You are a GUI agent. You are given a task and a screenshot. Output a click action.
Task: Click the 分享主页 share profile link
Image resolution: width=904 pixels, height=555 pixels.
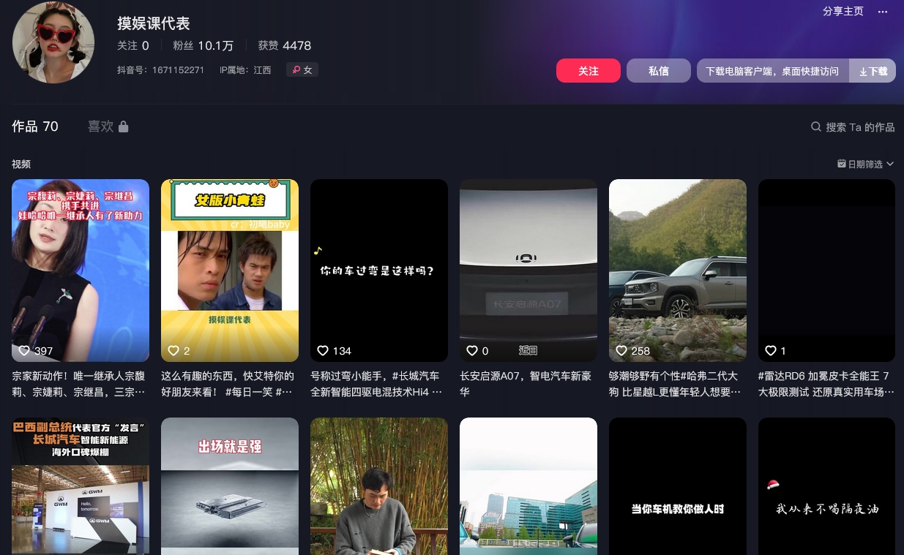(843, 11)
